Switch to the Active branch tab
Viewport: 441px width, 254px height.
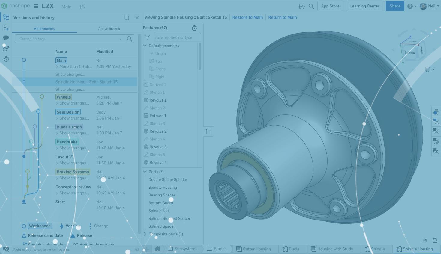109,29
